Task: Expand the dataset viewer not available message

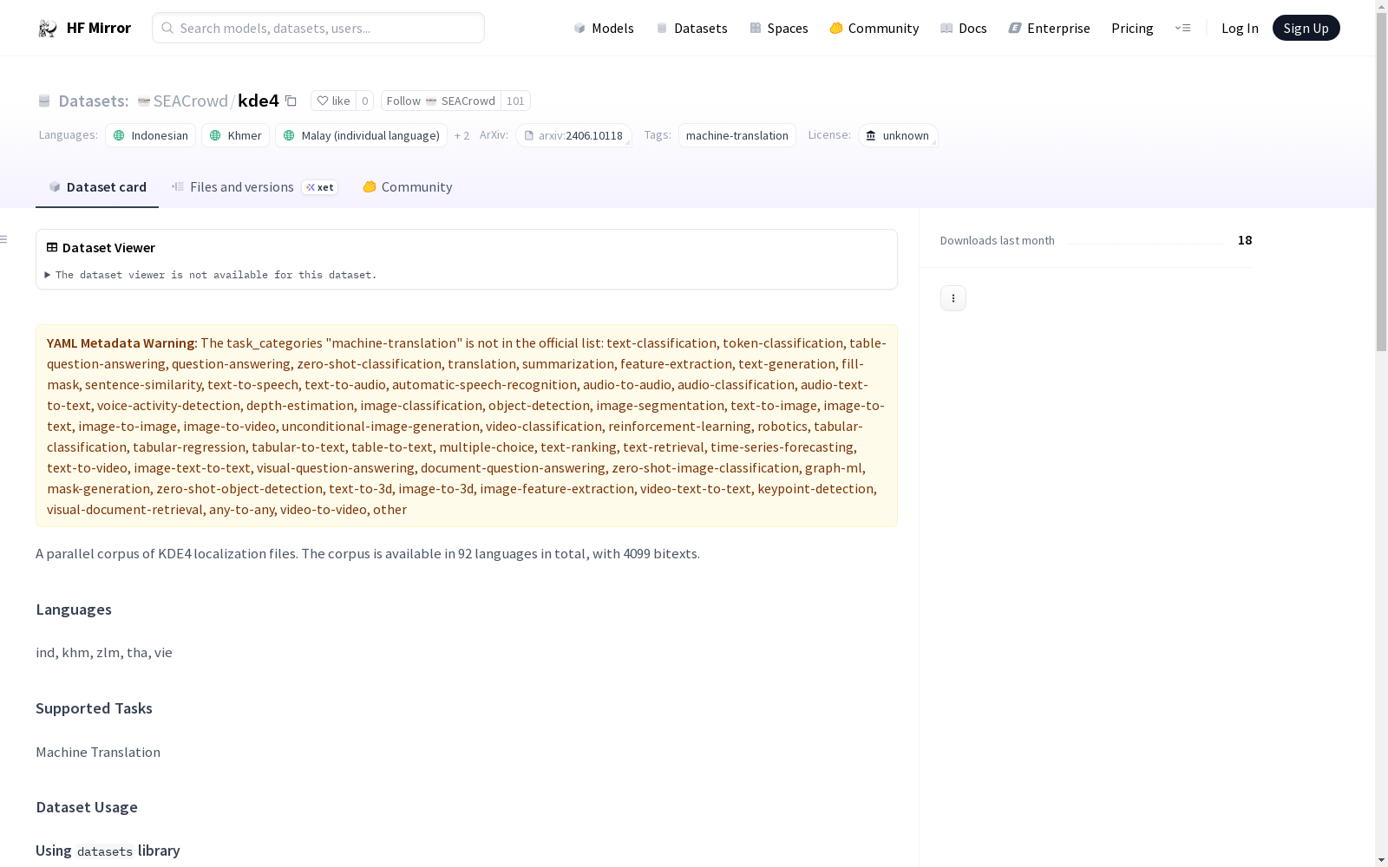Action: (211, 275)
